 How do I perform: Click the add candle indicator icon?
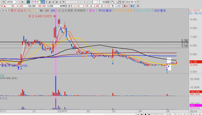[113, 2]
